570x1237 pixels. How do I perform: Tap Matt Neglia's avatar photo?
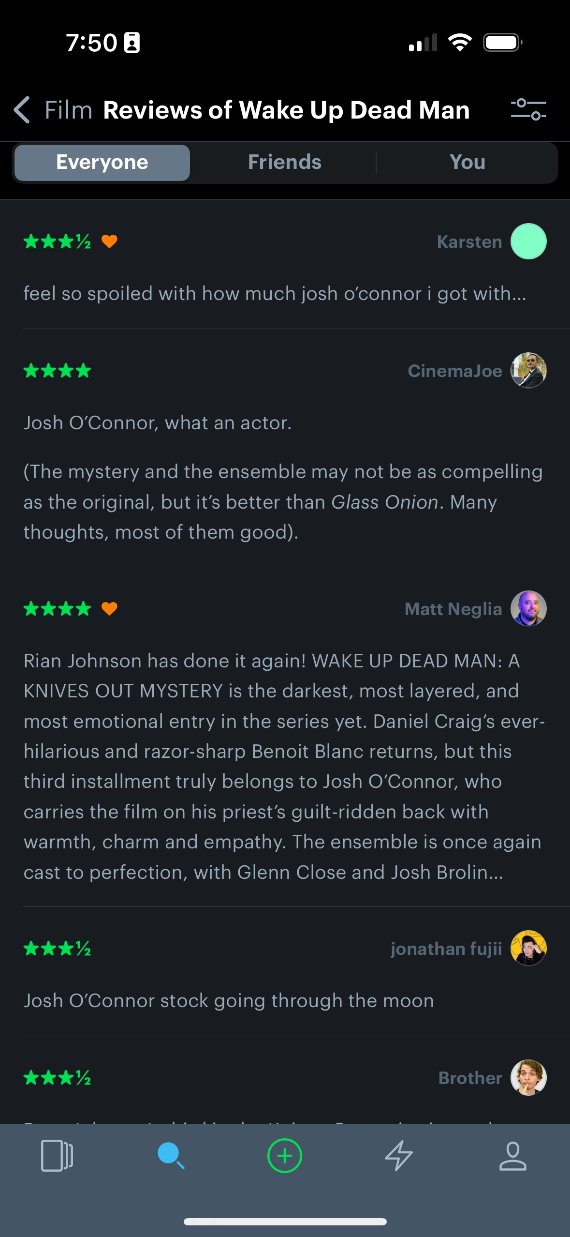tap(528, 608)
